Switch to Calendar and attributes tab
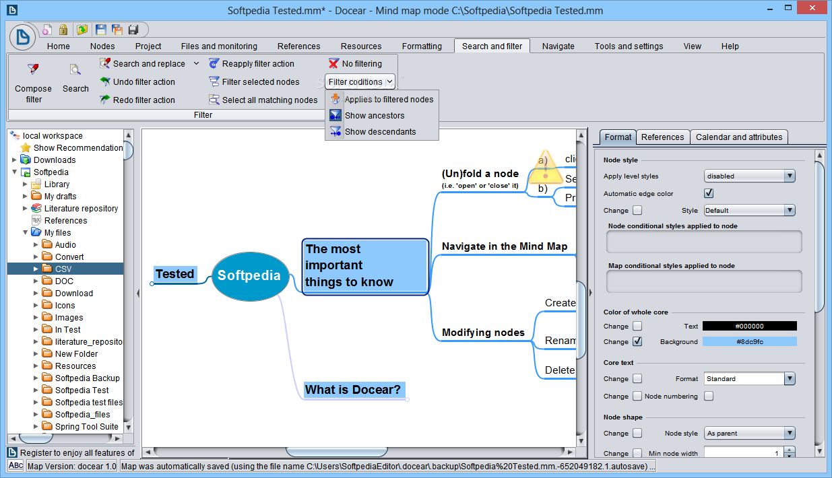 739,137
